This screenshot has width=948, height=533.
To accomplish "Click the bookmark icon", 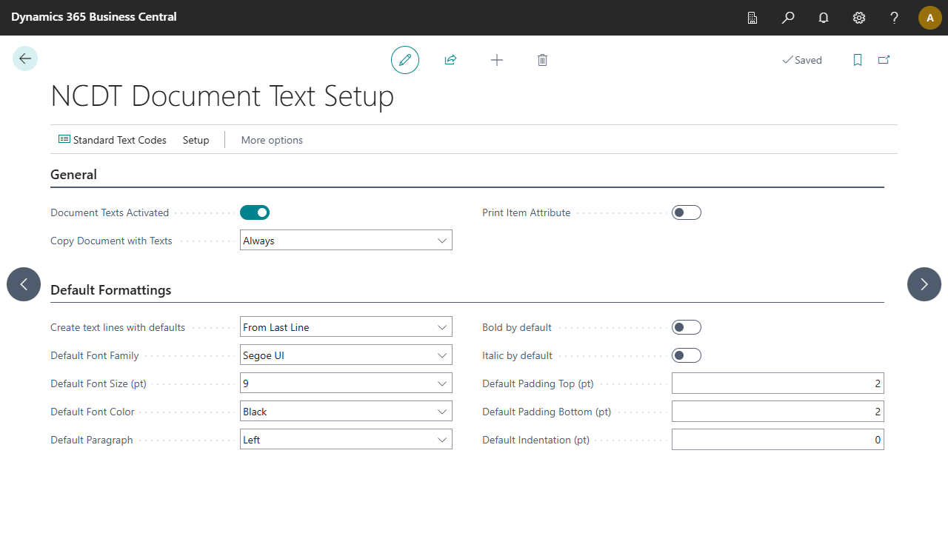I will 858,60.
